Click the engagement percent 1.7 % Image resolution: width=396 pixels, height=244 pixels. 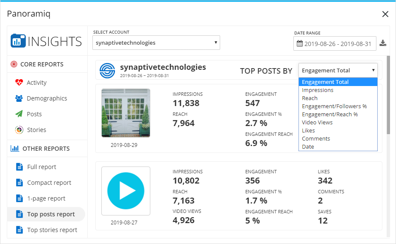[x=256, y=201]
